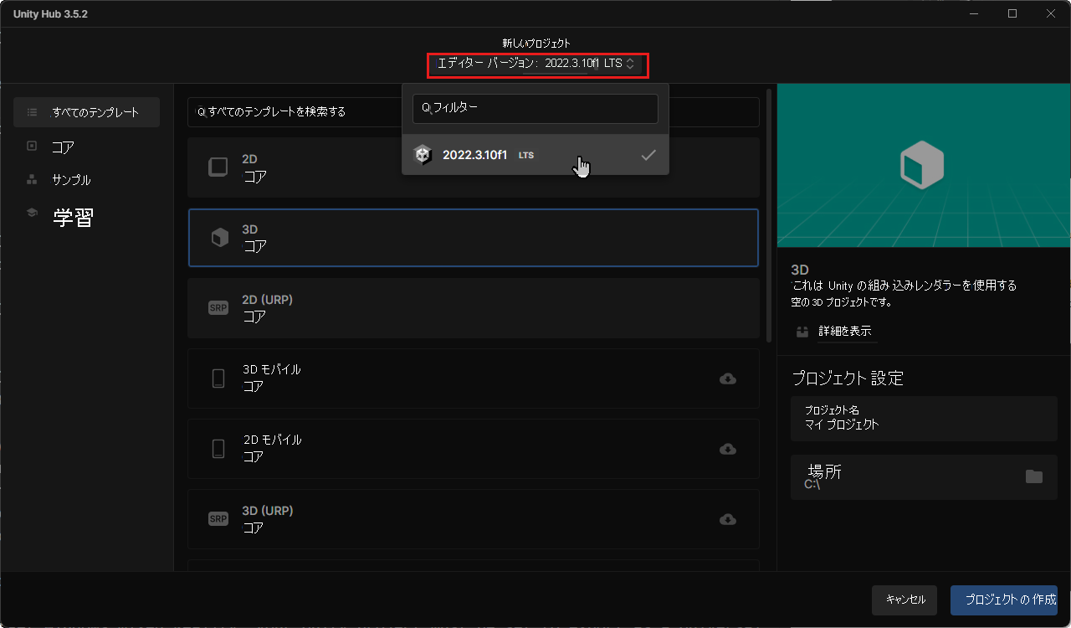
Task: Click the Unity logo beside 2022.3.10f1
Action: (423, 154)
